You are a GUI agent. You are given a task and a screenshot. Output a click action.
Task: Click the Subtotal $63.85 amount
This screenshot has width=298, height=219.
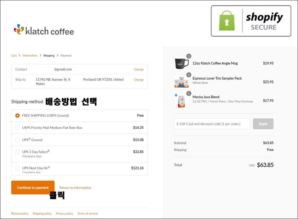click(x=268, y=143)
